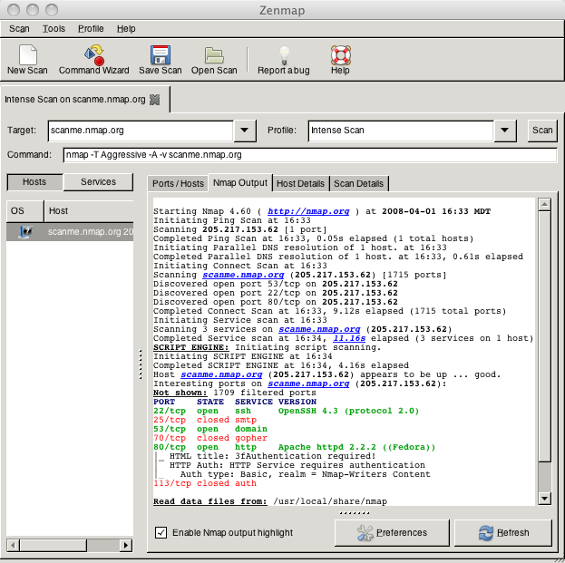Image resolution: width=565 pixels, height=563 pixels.
Task: Start the scan with the Scan button
Action: pos(542,130)
